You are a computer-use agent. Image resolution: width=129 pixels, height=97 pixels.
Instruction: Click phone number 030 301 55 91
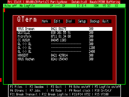pyautogui.click(x=61, y=33)
